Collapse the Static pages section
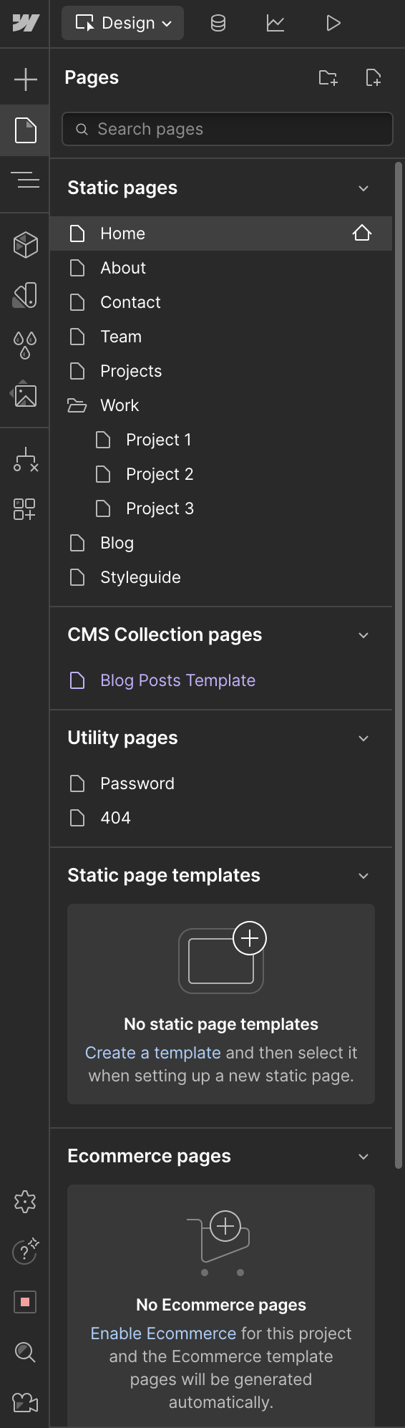This screenshot has height=1428, width=405. click(x=363, y=188)
